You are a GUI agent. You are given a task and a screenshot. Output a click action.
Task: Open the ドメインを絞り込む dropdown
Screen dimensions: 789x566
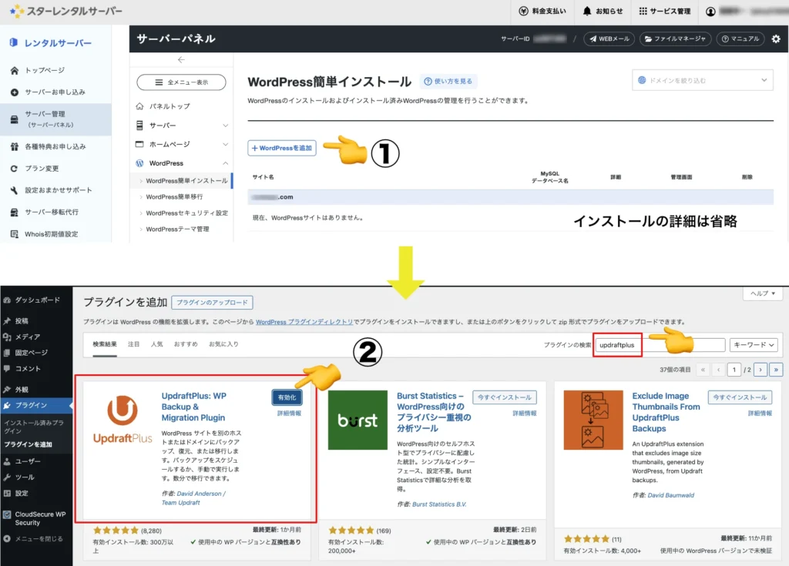coord(701,80)
